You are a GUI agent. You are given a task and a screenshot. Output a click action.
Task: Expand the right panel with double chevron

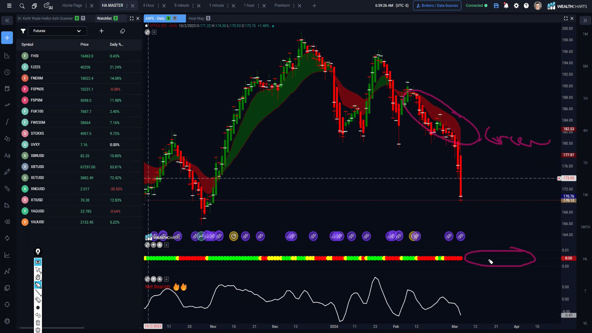585,21
